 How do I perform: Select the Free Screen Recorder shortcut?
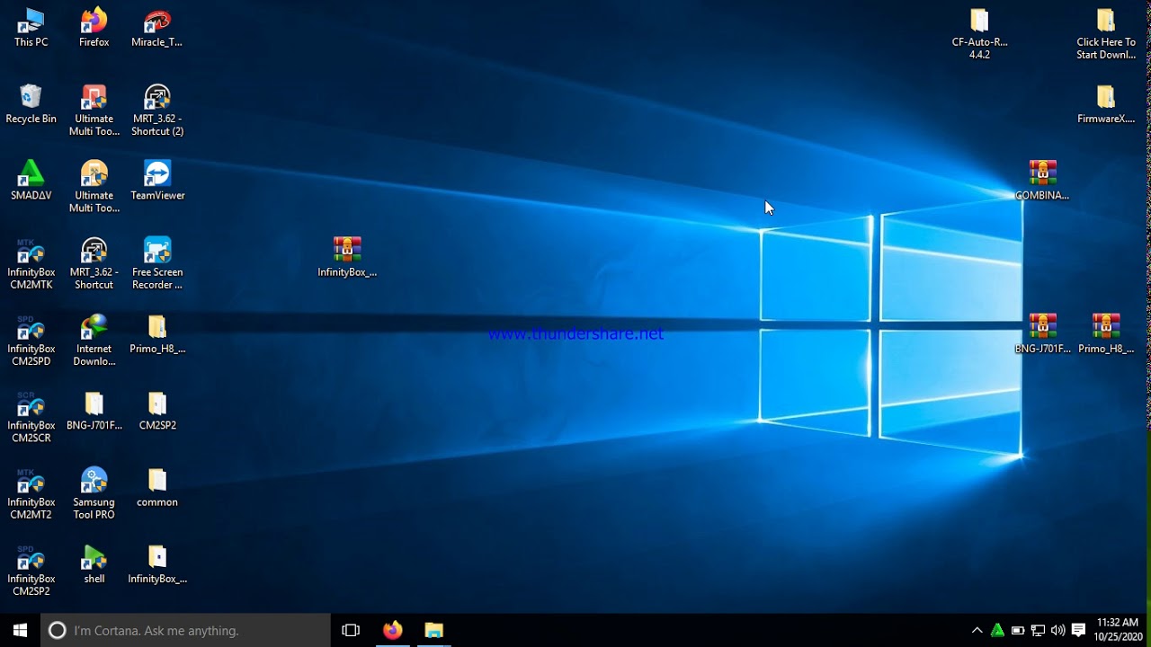tap(157, 264)
